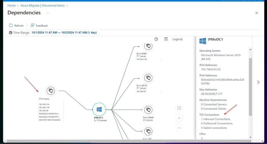The image size is (267, 144).
Task: Click 0 Connected Servers entry
Action: tap(214, 104)
